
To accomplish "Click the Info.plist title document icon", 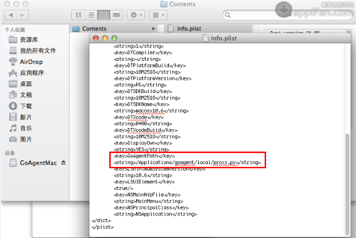I will [205, 38].
